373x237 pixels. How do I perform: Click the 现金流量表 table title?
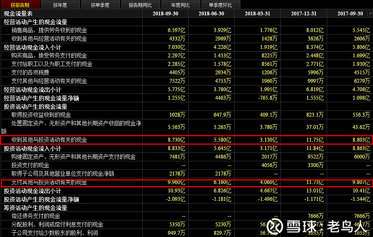point(18,13)
